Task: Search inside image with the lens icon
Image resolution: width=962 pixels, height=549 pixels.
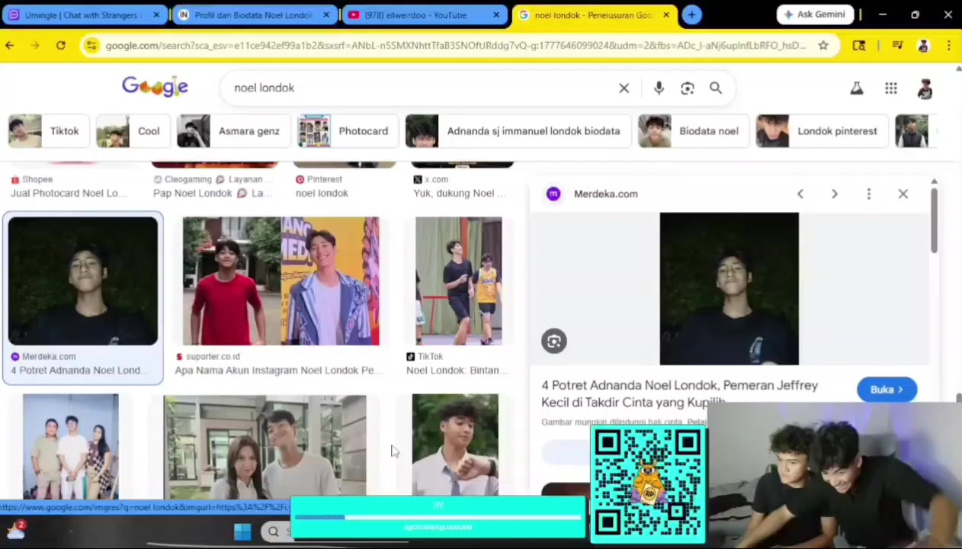Action: 554,341
